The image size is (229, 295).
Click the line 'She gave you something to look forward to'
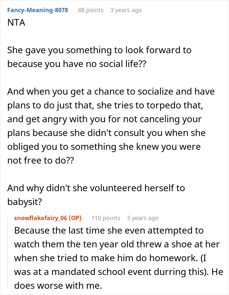point(99,50)
